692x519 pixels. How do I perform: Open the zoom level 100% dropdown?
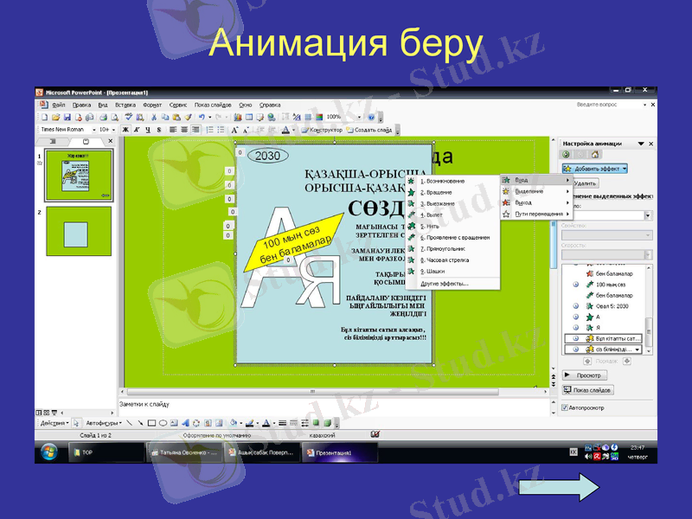(x=358, y=117)
